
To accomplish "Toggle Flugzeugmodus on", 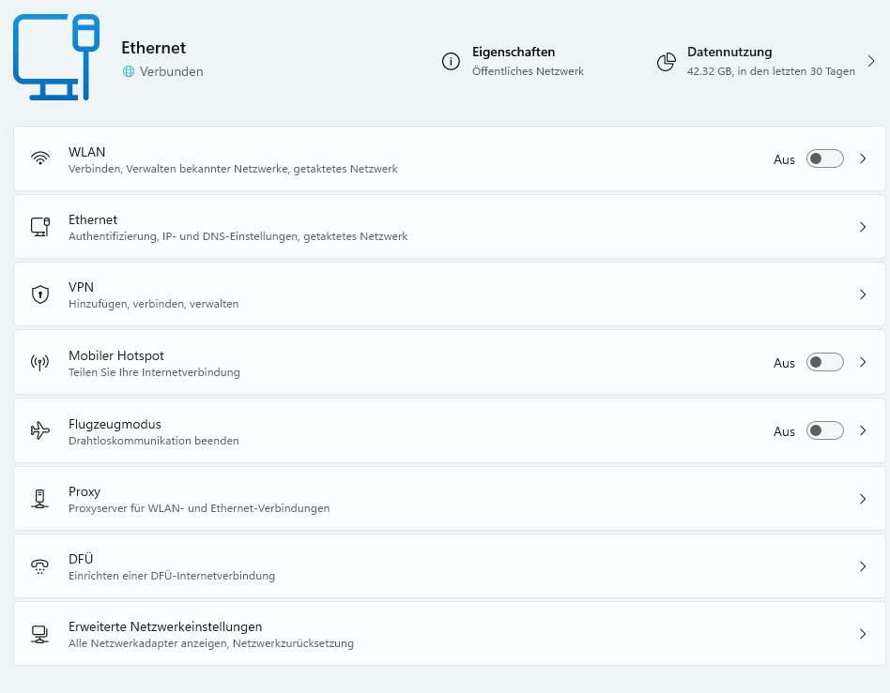I will (x=824, y=431).
